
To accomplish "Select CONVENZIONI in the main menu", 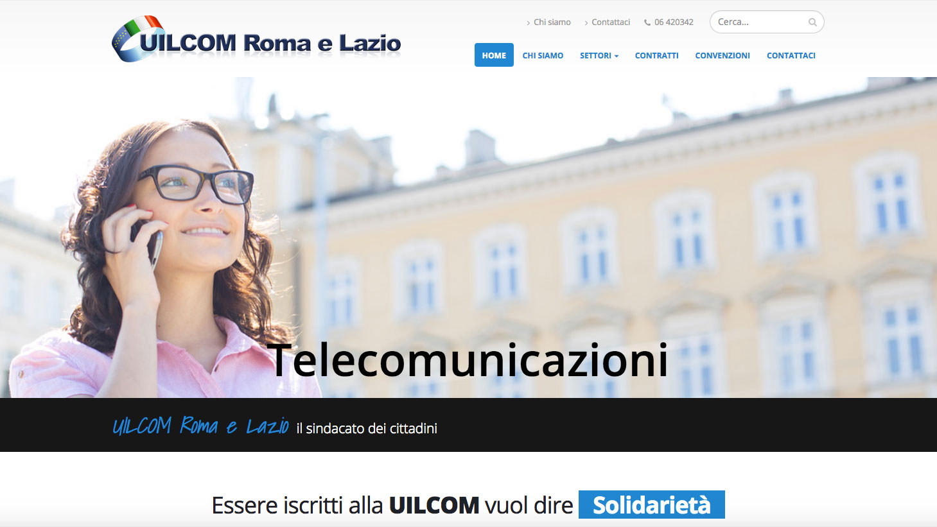I will click(722, 55).
